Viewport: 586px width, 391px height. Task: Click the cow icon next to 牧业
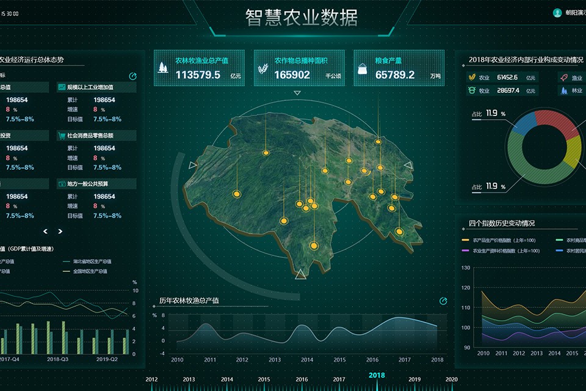click(x=471, y=90)
